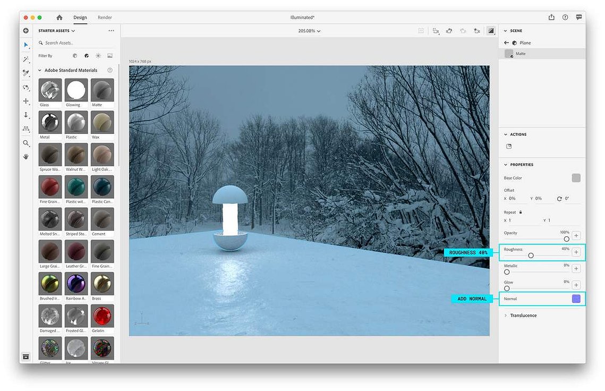Viewport: 605px width, 391px height.
Task: Click the back arrow beside Plane
Action: pyautogui.click(x=506, y=43)
